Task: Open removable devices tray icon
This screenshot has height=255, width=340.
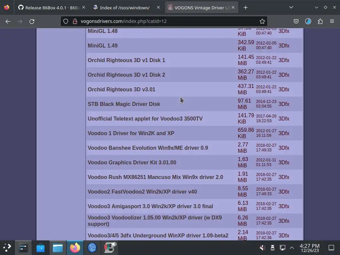Action: [273, 248]
